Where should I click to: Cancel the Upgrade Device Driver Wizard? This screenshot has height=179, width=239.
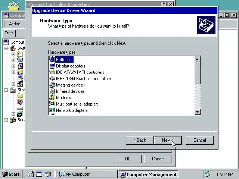click(x=199, y=140)
